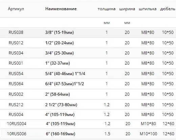Screen dimensions: 176x140
Task: Click name 6/4″ (47-53мм)1"1/2
Action: tap(65, 84)
